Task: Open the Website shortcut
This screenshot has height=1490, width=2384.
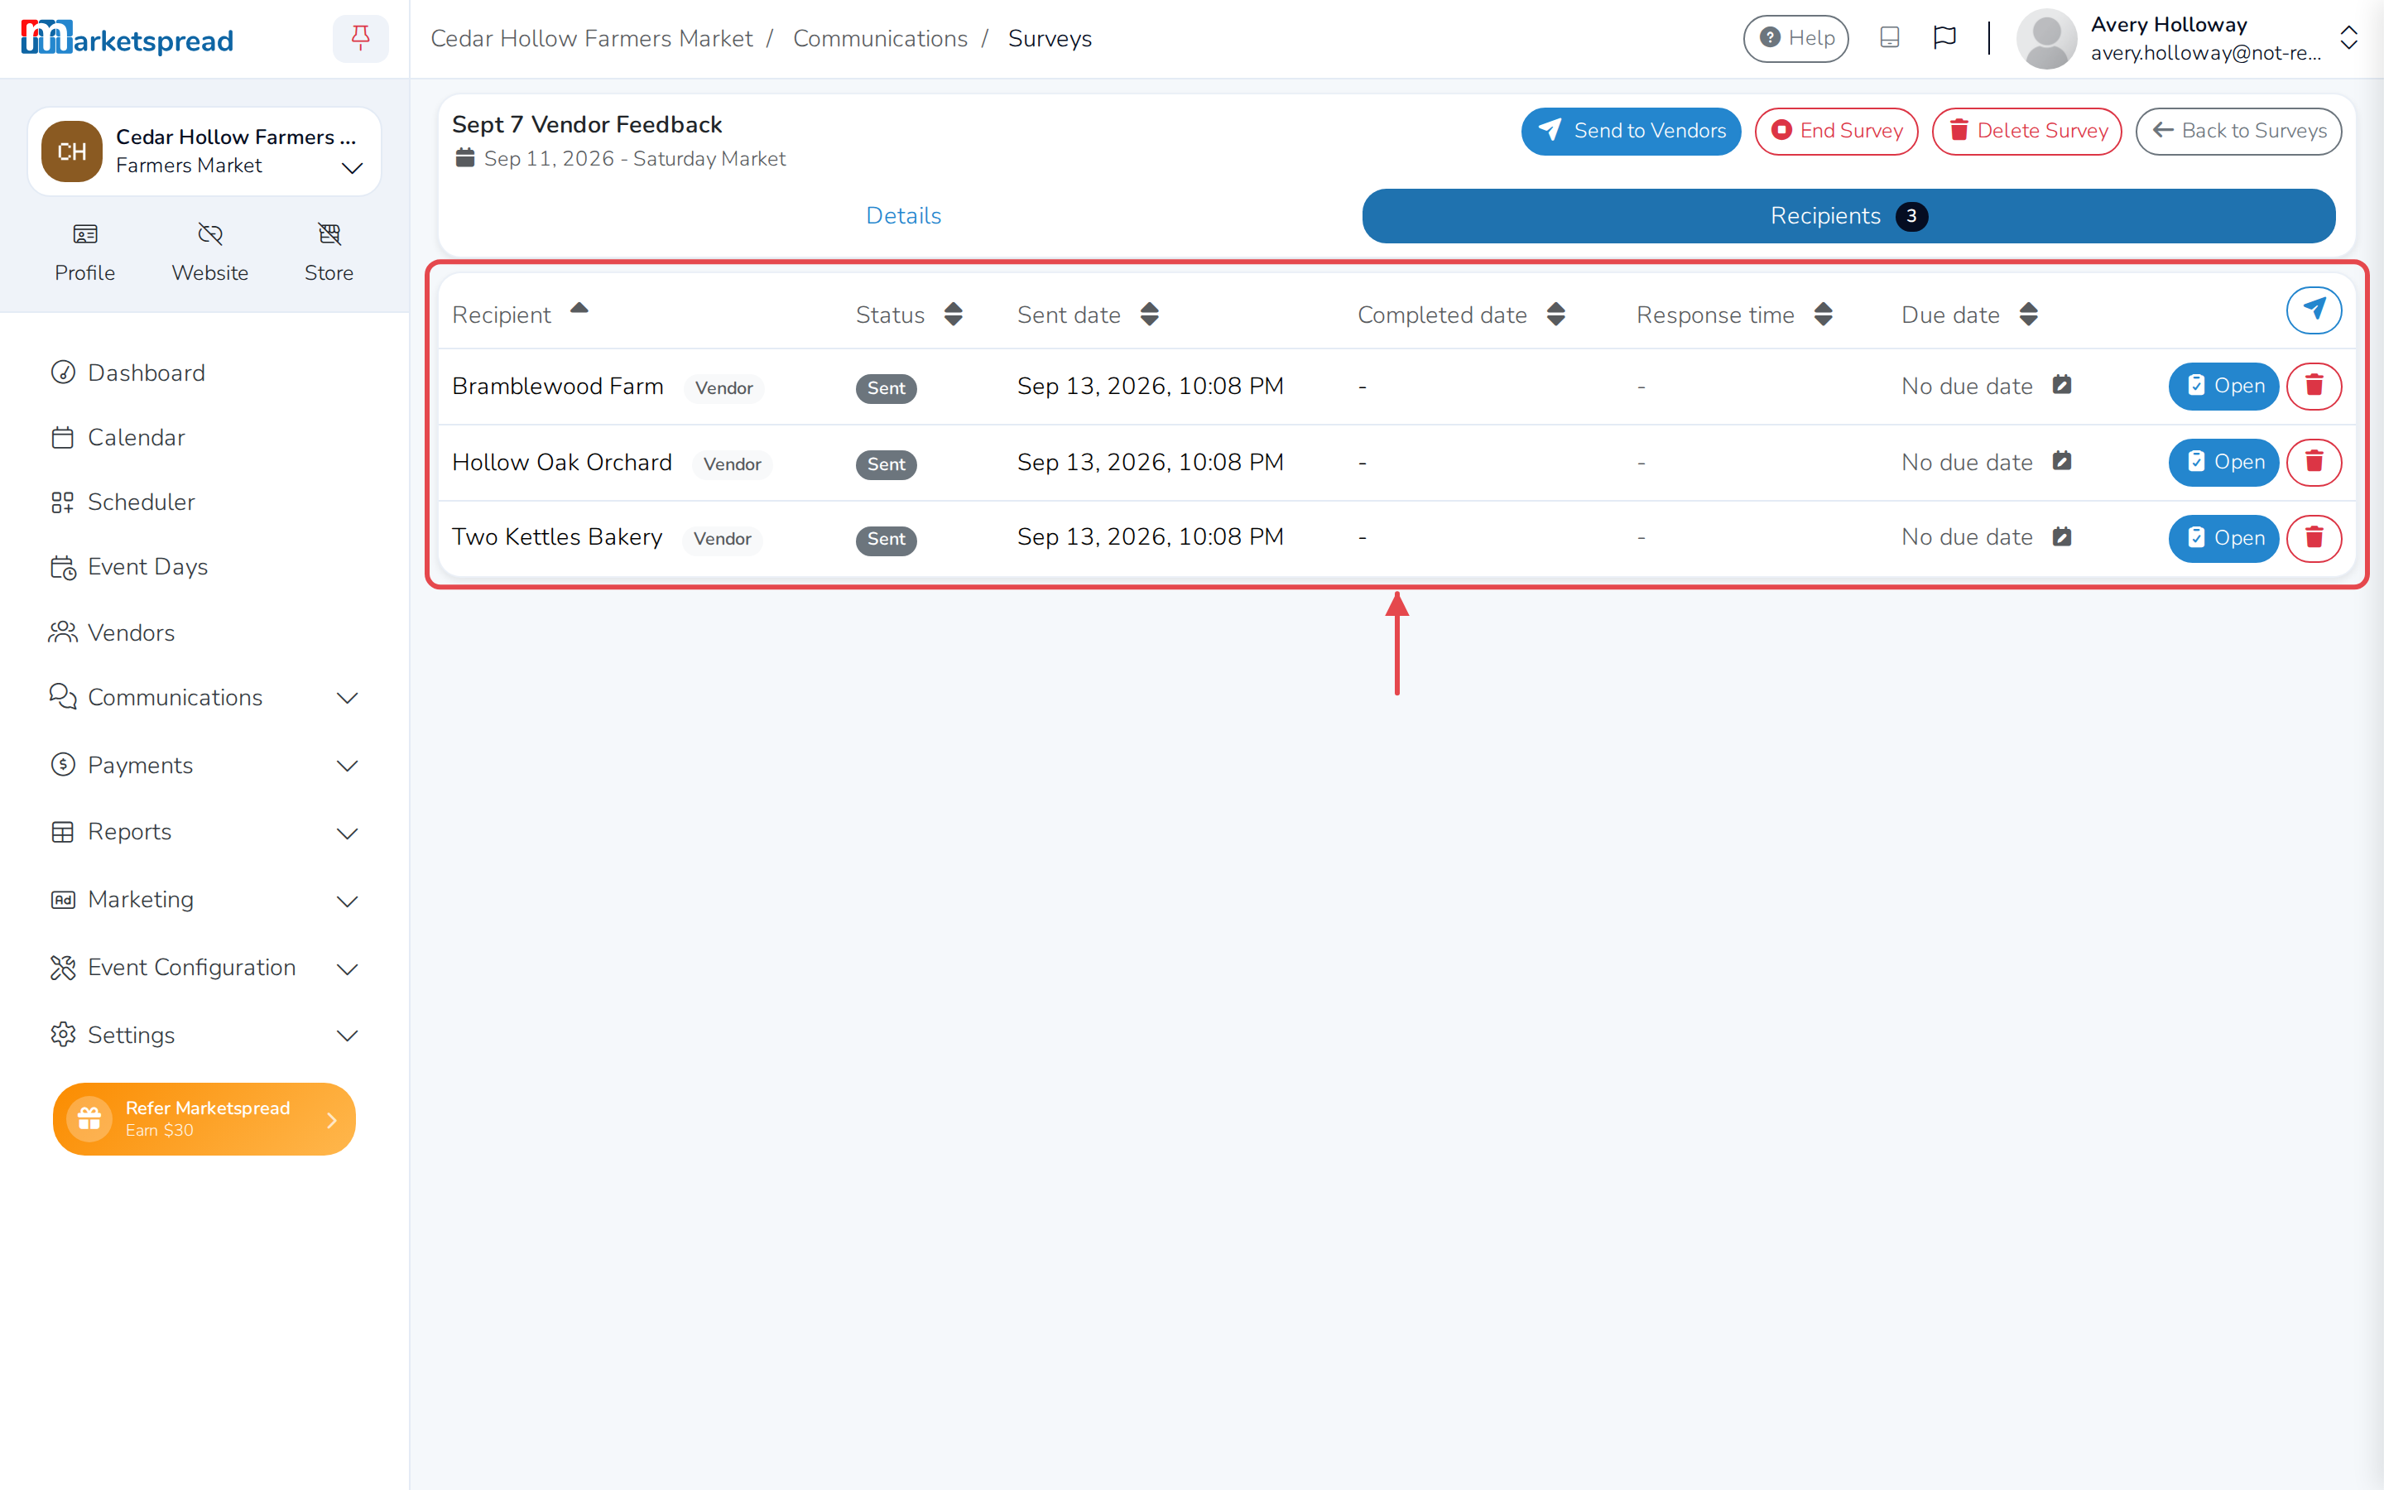Action: point(209,252)
